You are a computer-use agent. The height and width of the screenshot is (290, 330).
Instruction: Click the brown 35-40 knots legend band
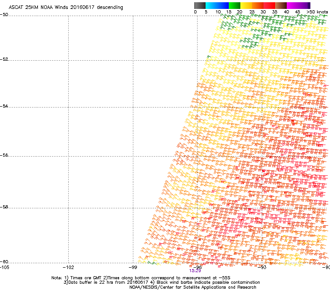[281, 5]
